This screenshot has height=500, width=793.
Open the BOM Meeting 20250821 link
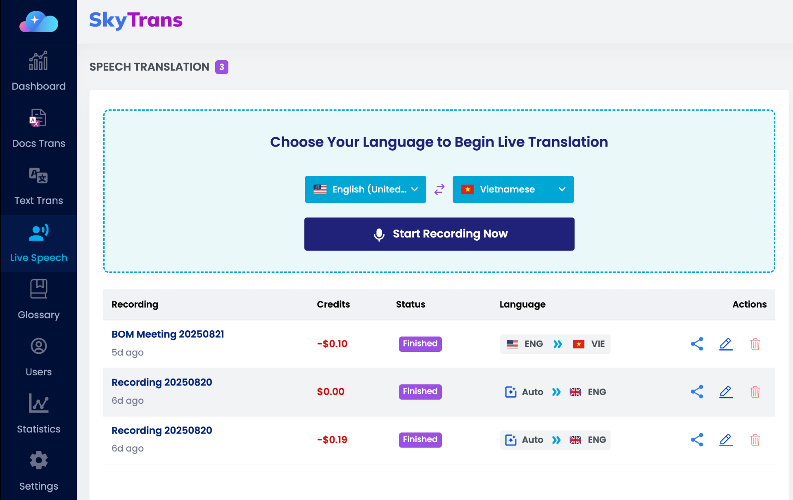(x=168, y=334)
